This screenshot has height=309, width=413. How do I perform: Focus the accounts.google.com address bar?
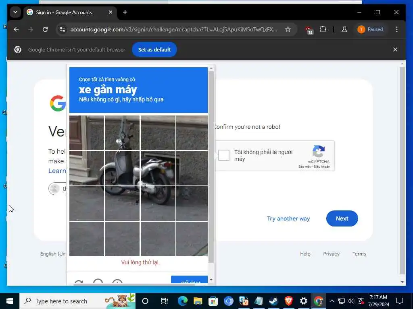coord(174,29)
